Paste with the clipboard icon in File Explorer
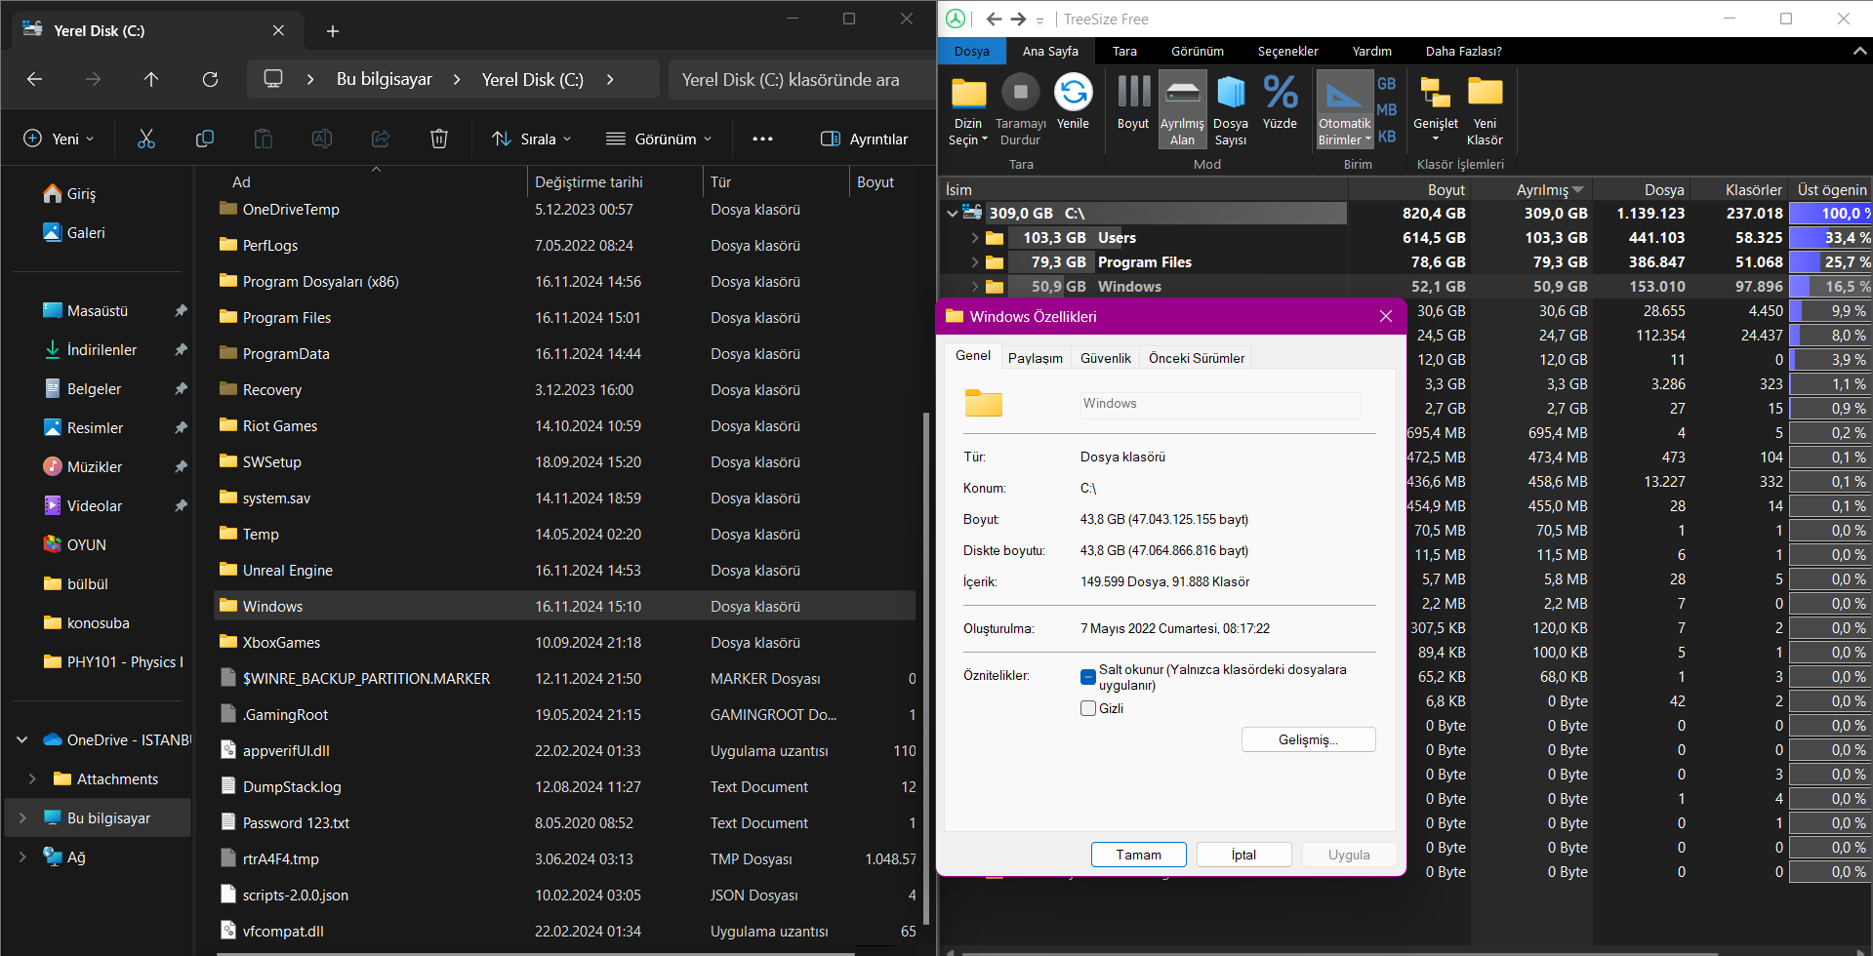Viewport: 1873px width, 956px height. point(264,139)
